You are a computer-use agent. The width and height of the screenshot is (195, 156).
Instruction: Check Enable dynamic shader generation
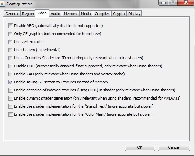point(11,98)
